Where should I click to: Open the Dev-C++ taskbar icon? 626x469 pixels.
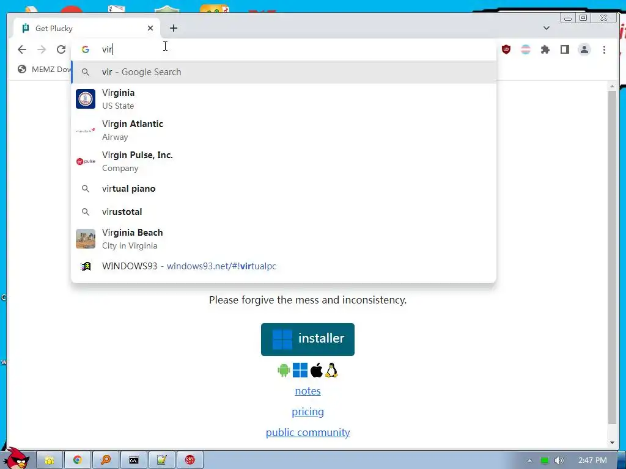[190, 460]
